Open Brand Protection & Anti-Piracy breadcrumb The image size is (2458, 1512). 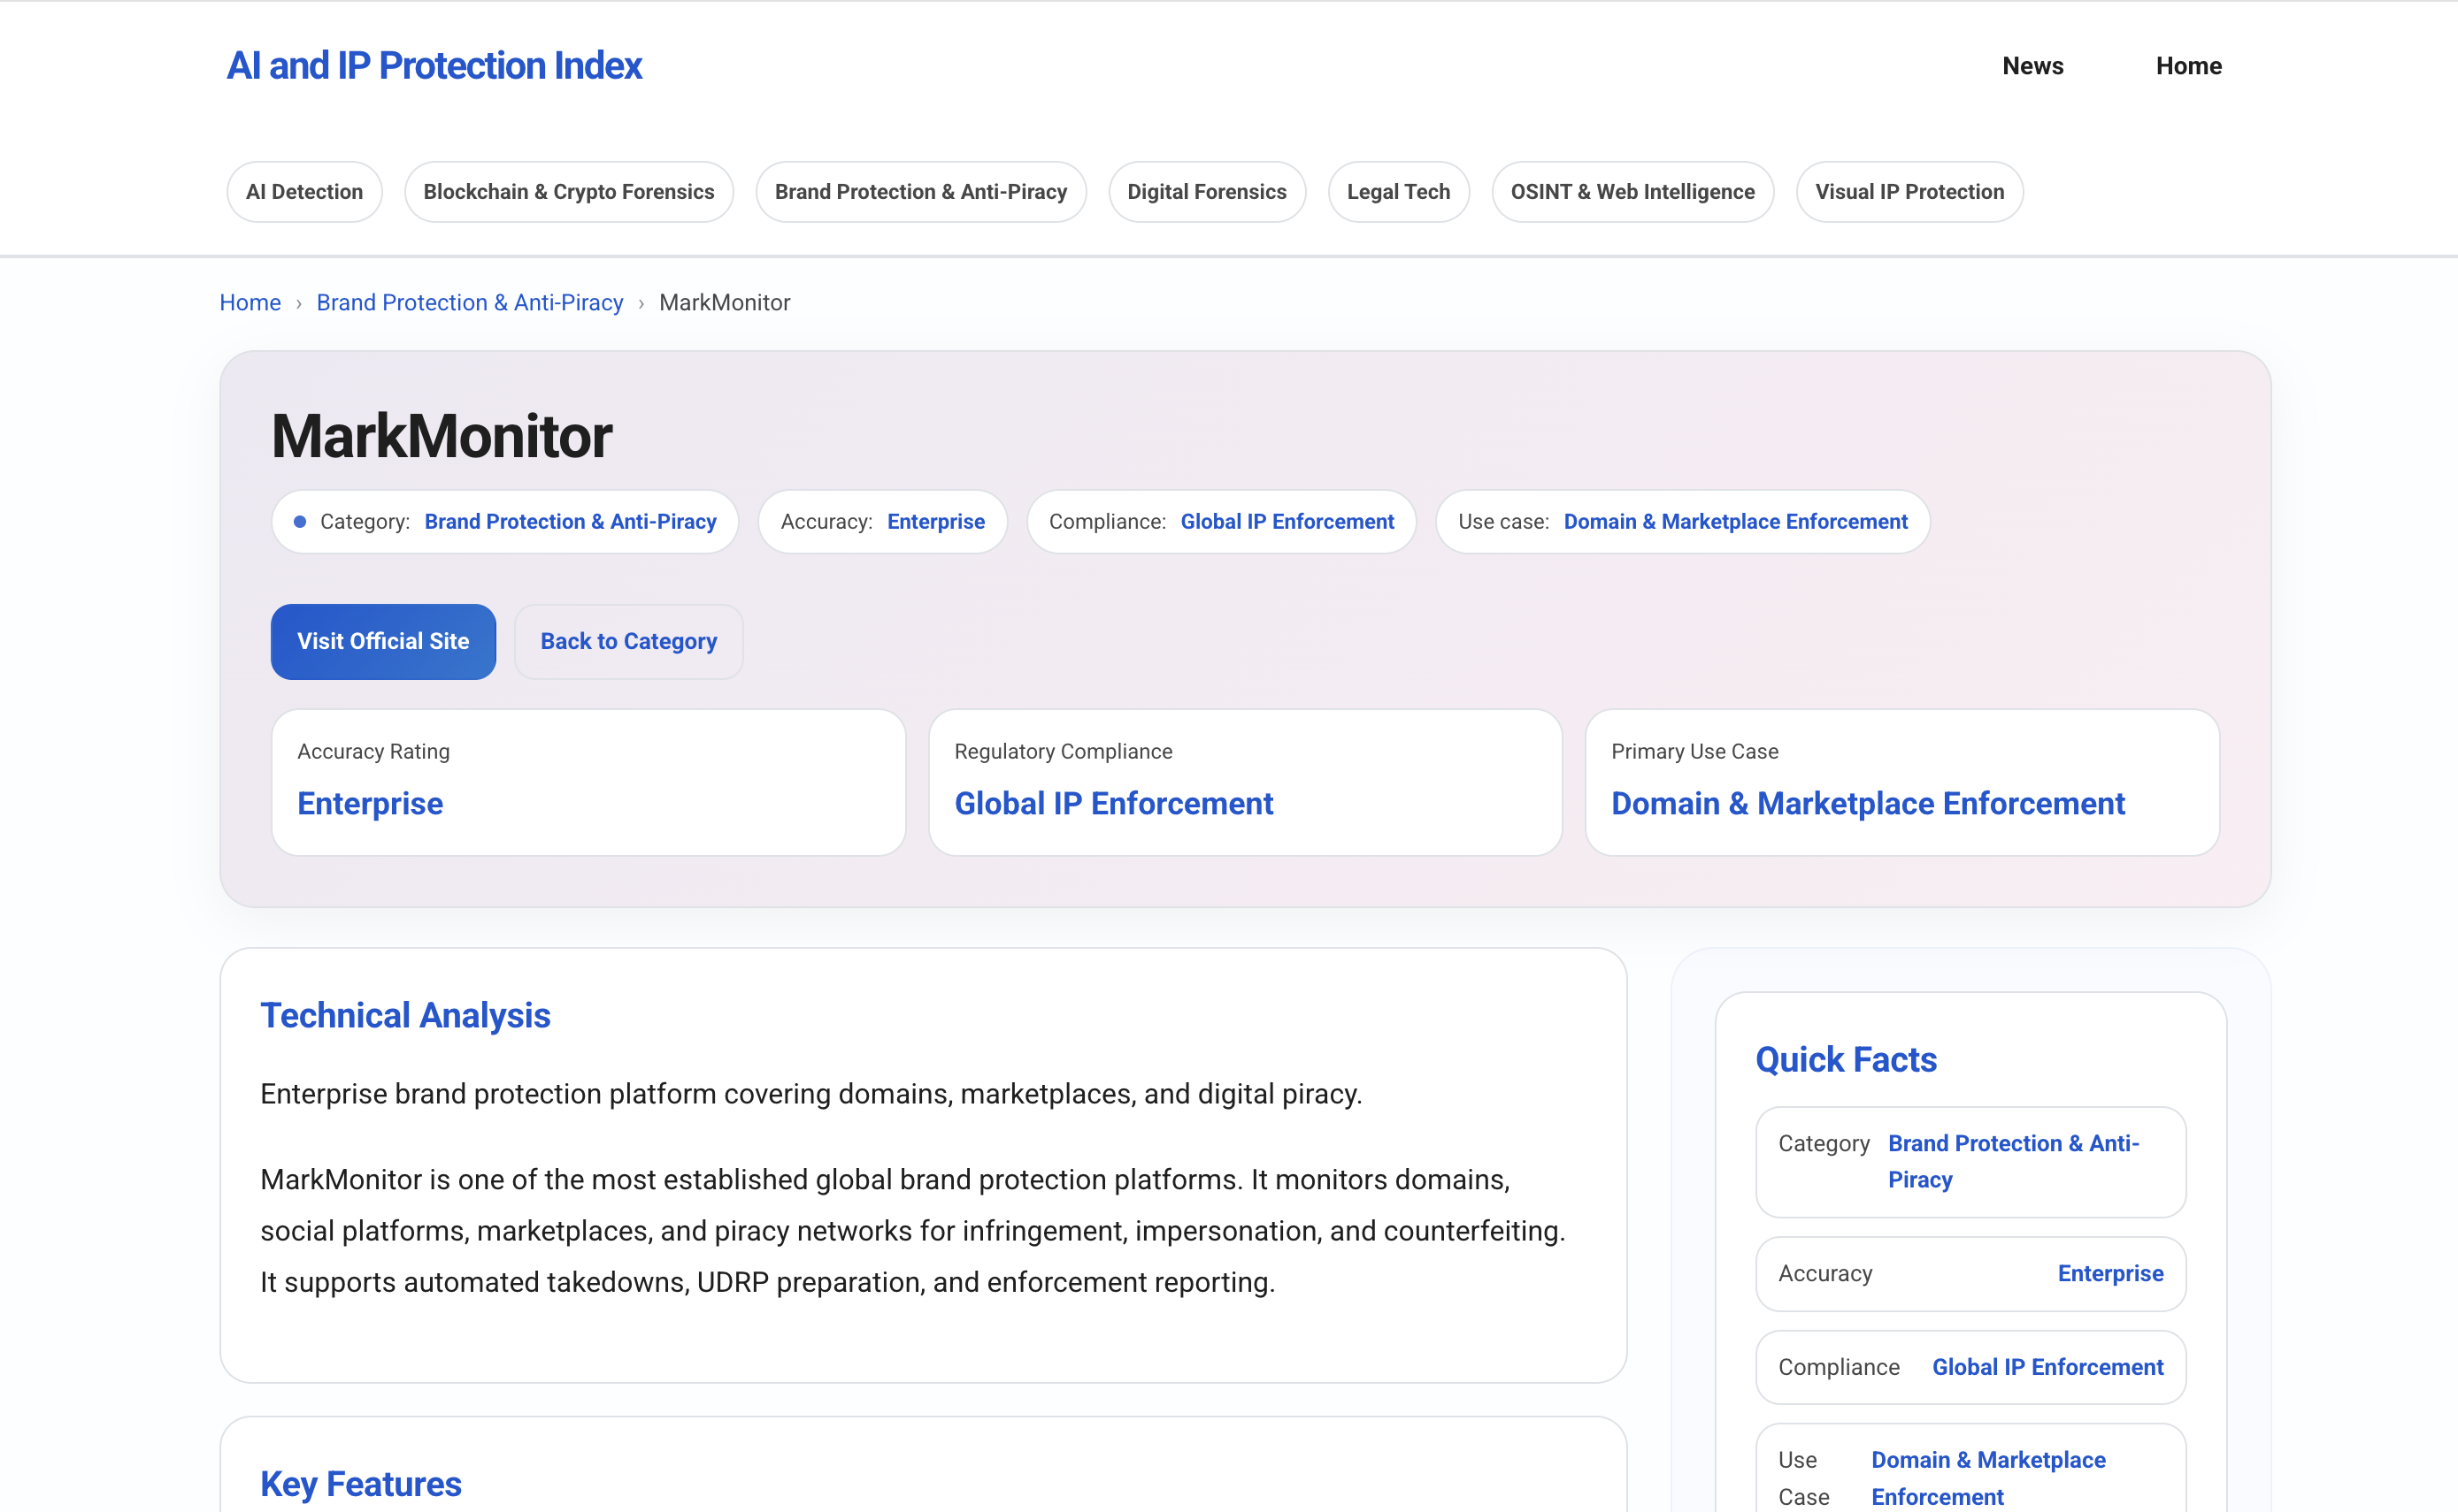coord(469,302)
